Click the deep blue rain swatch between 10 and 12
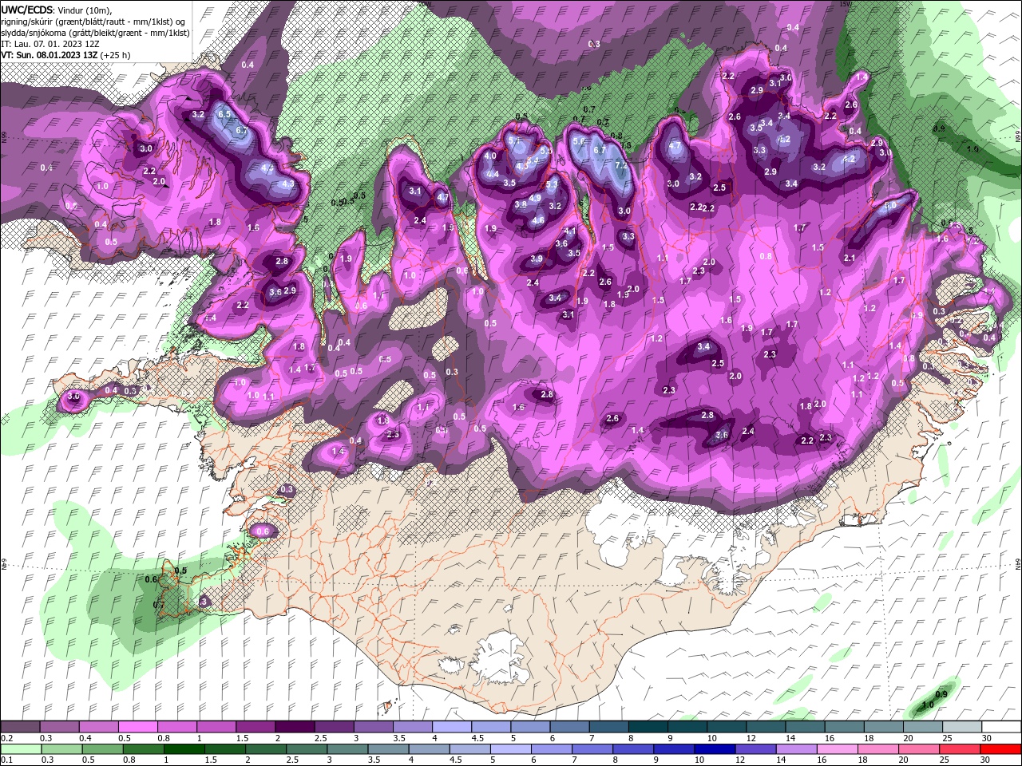This screenshot has height=766, width=1022. [715, 749]
